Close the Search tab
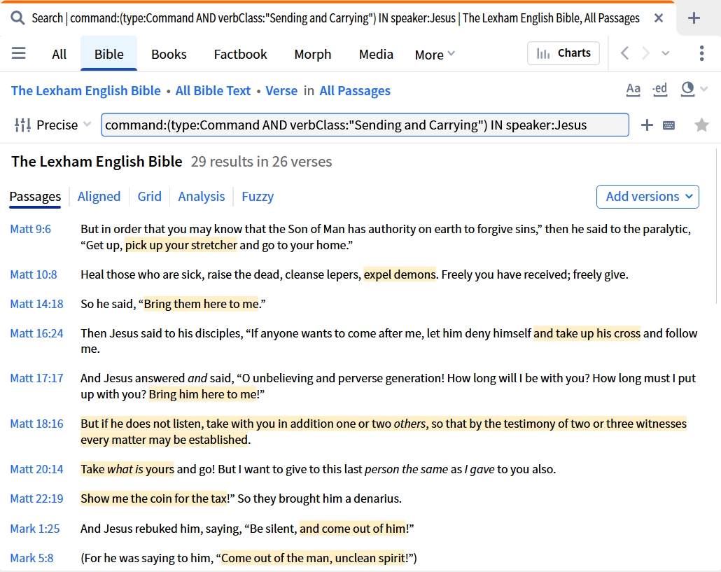Viewport: 721px width, 572px height. [x=659, y=18]
